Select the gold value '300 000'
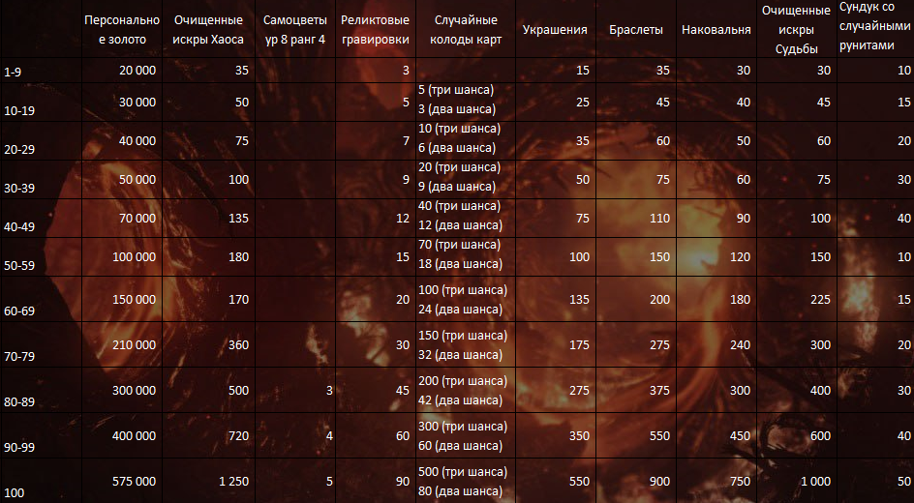The image size is (914, 503). coord(134,390)
